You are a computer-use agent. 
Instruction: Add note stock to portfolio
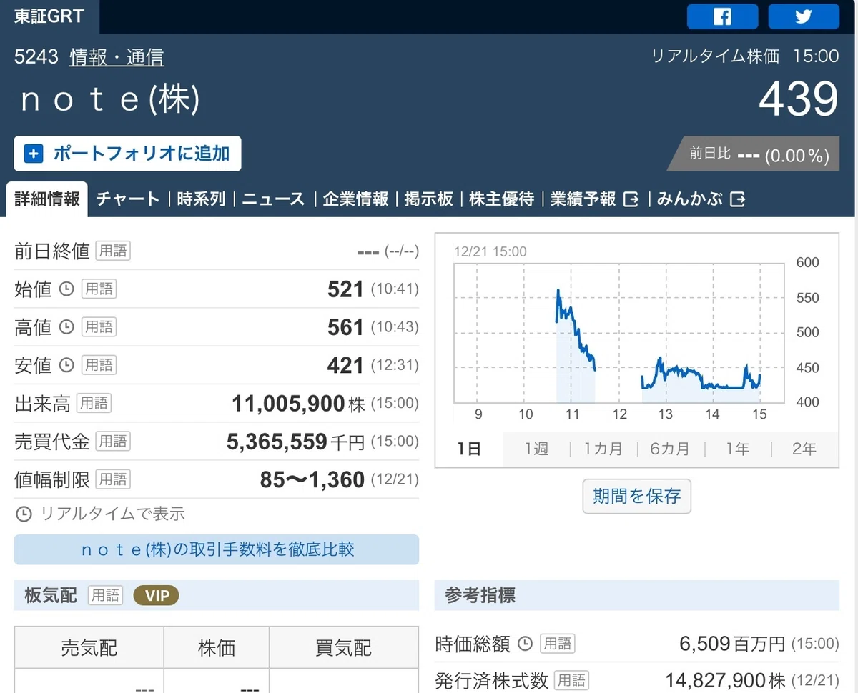point(127,154)
